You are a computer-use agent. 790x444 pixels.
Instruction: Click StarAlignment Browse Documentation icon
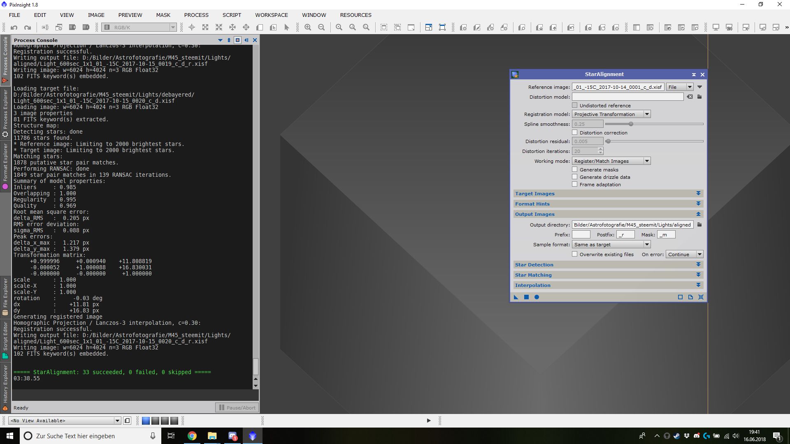(690, 297)
